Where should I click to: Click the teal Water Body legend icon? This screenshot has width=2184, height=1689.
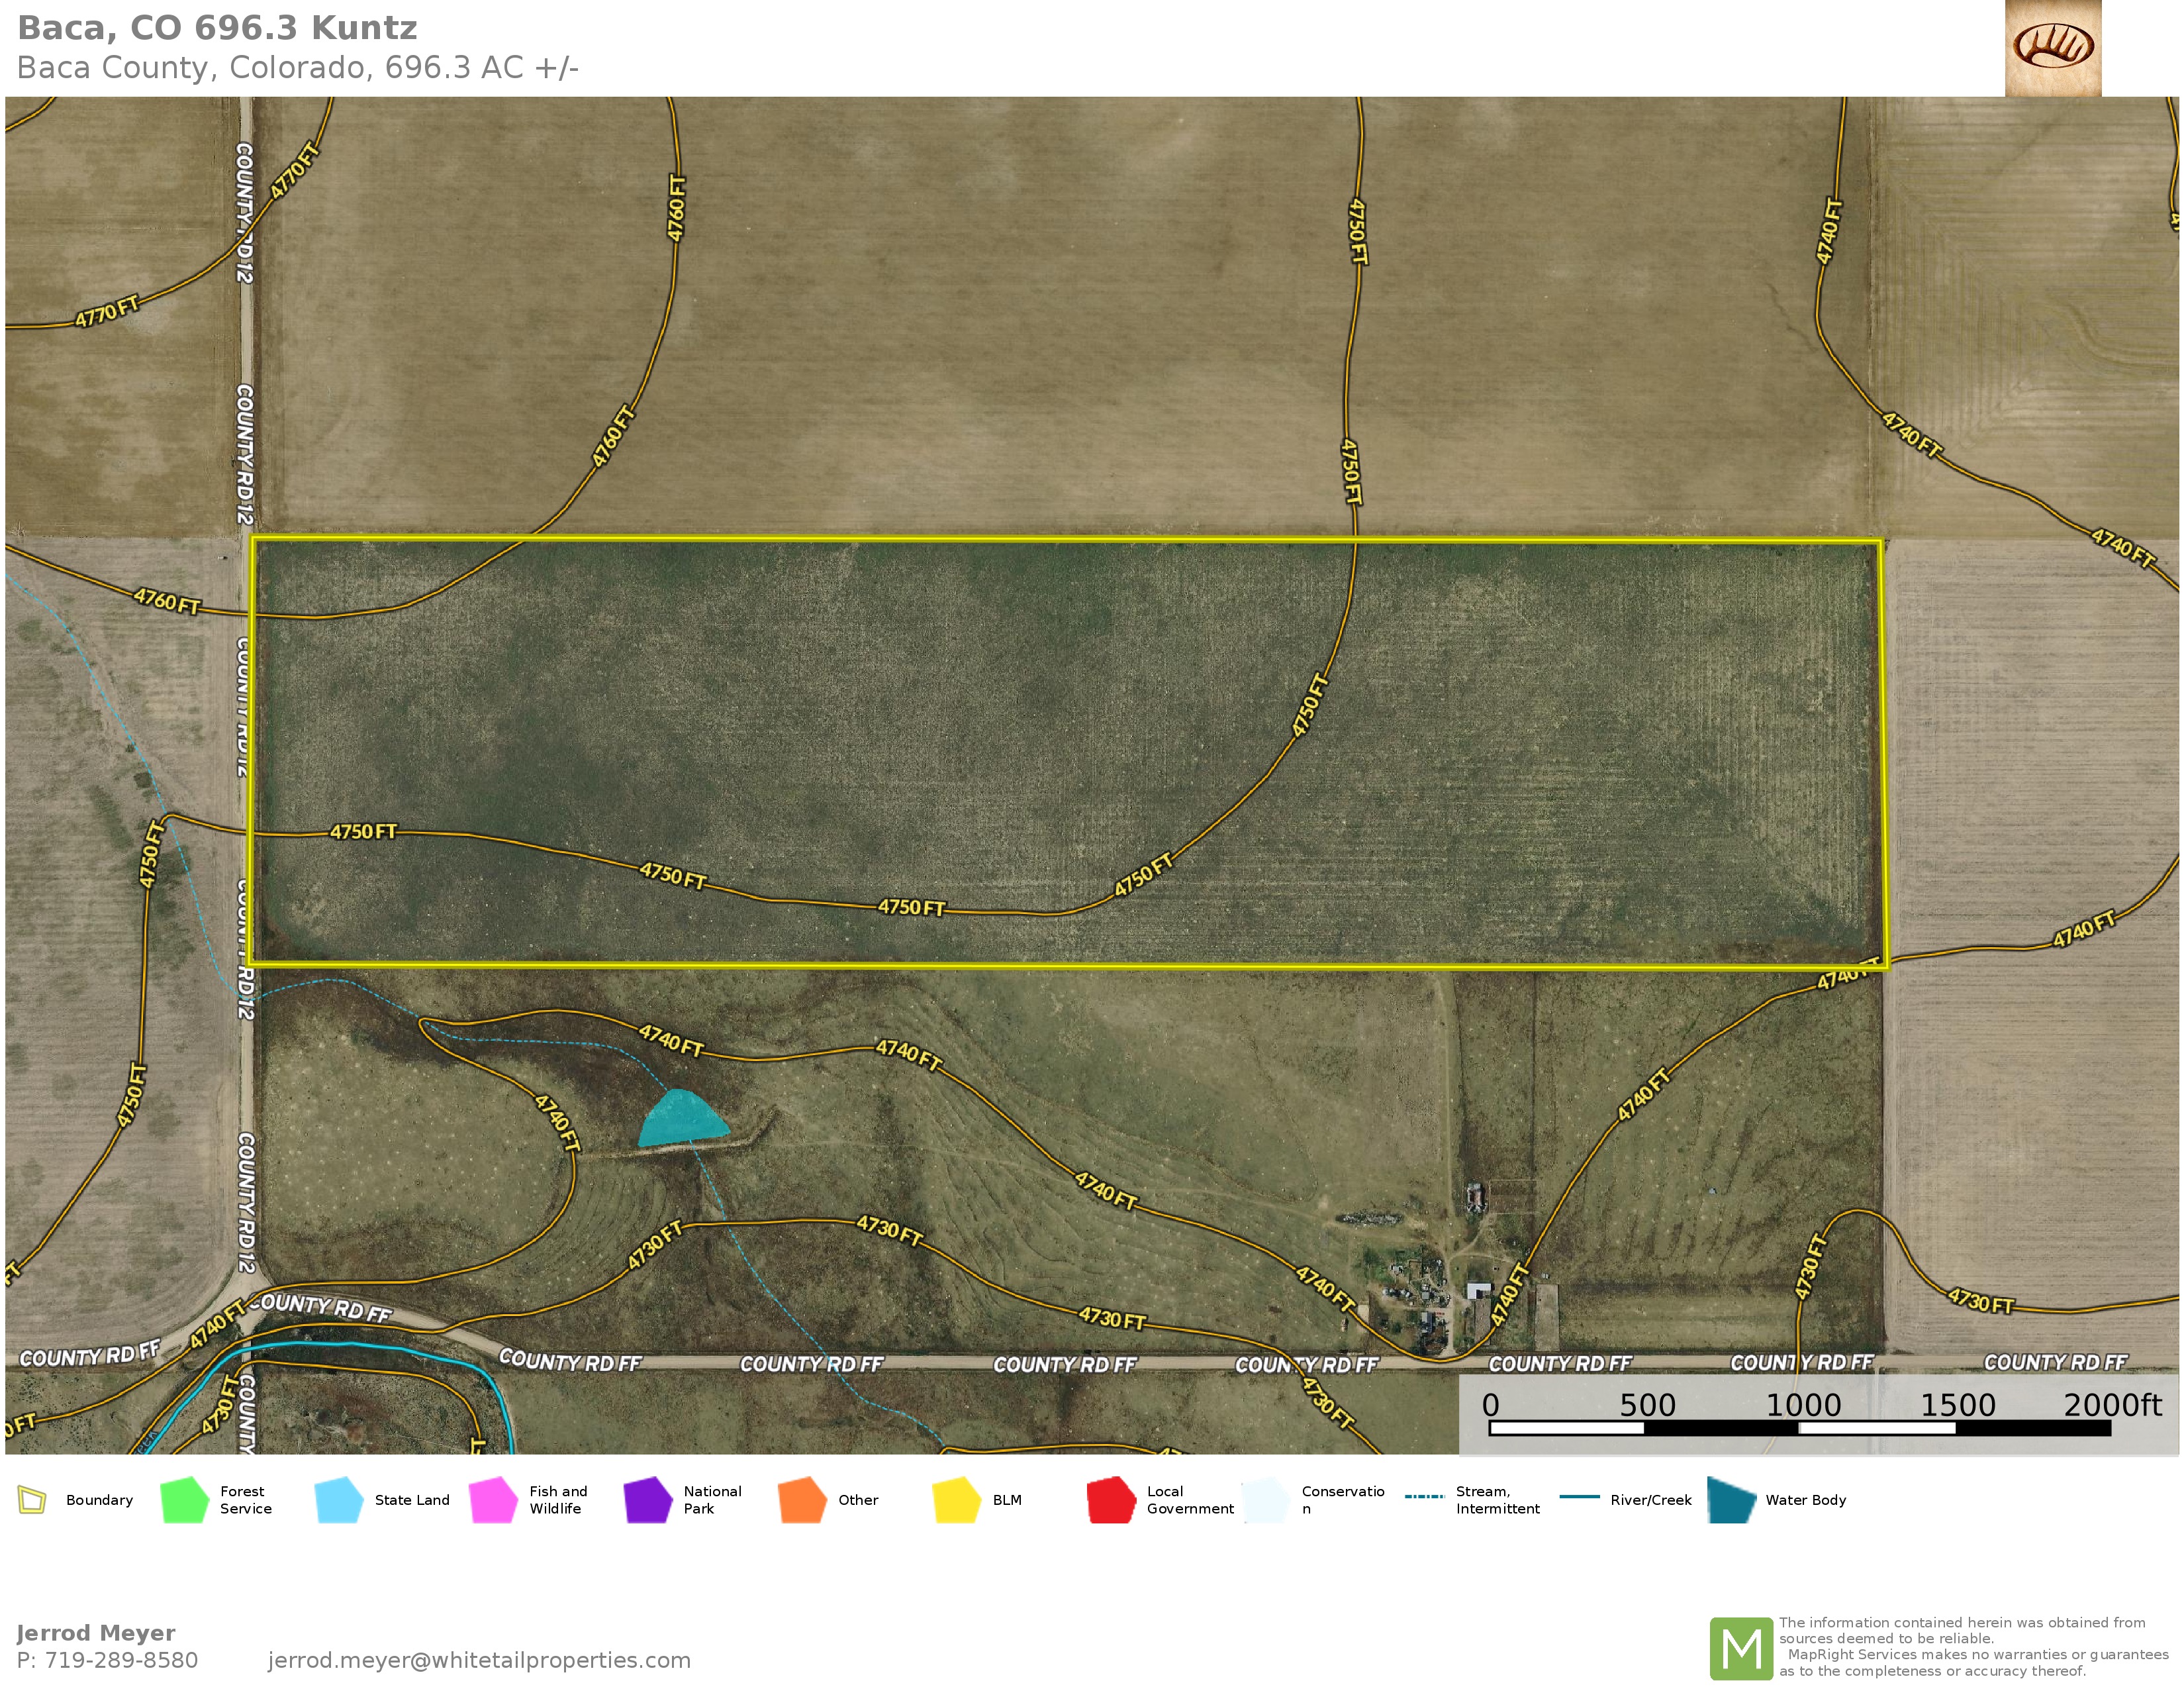pyautogui.click(x=1731, y=1500)
